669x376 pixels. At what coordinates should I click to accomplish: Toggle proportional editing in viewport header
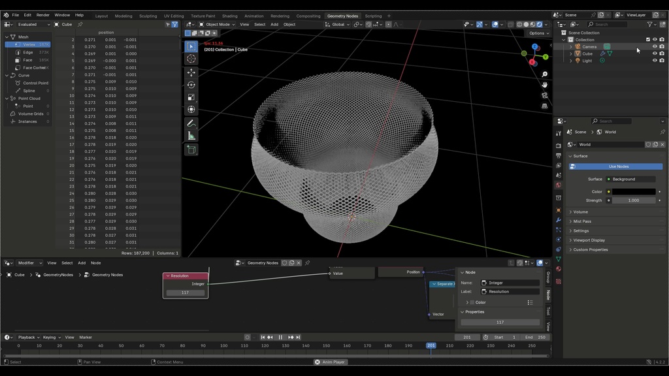[x=388, y=25]
